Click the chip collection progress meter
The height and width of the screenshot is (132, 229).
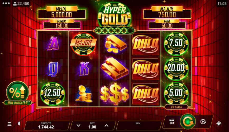point(114,31)
